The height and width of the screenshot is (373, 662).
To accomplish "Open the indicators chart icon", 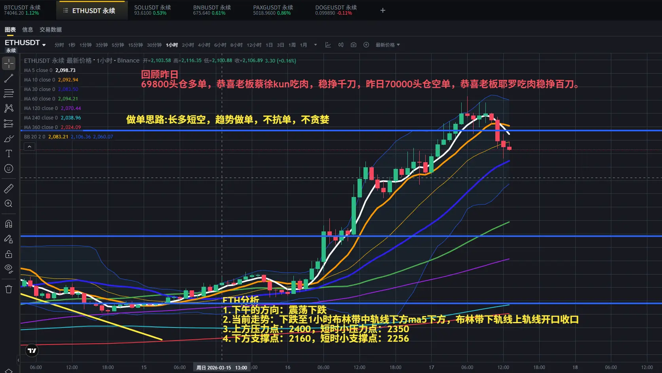I will (328, 45).
